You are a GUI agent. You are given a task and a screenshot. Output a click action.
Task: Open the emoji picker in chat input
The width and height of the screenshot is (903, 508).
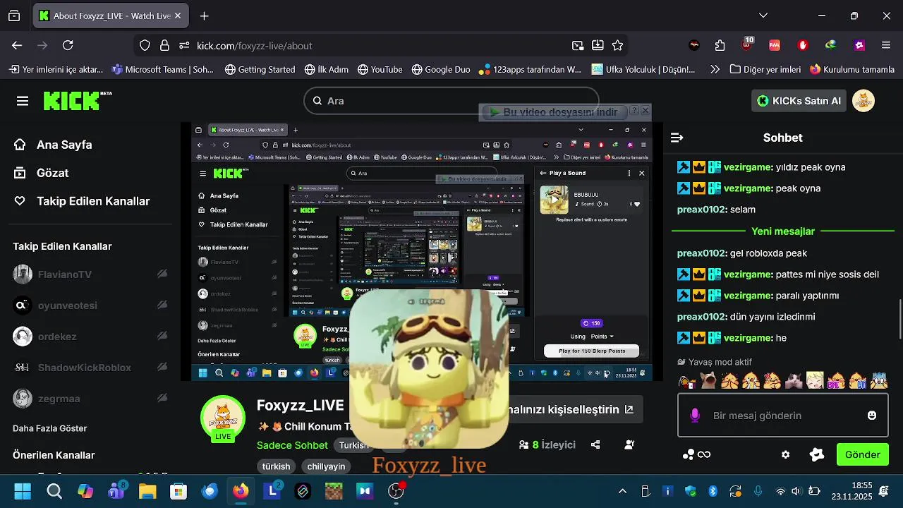click(x=872, y=416)
